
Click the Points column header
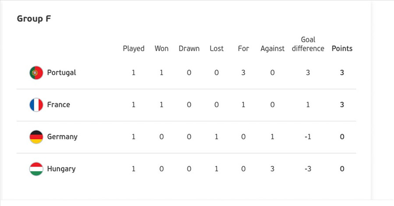point(342,48)
